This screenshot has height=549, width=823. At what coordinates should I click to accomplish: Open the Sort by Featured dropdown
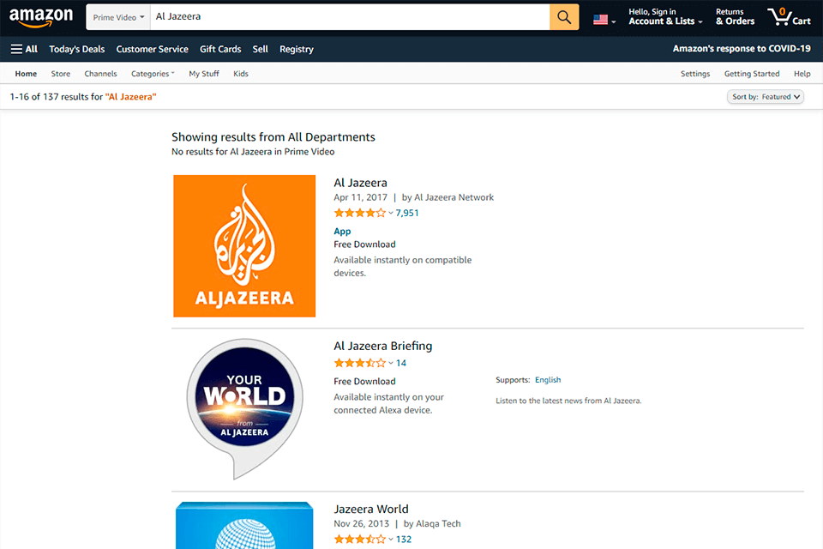point(766,97)
